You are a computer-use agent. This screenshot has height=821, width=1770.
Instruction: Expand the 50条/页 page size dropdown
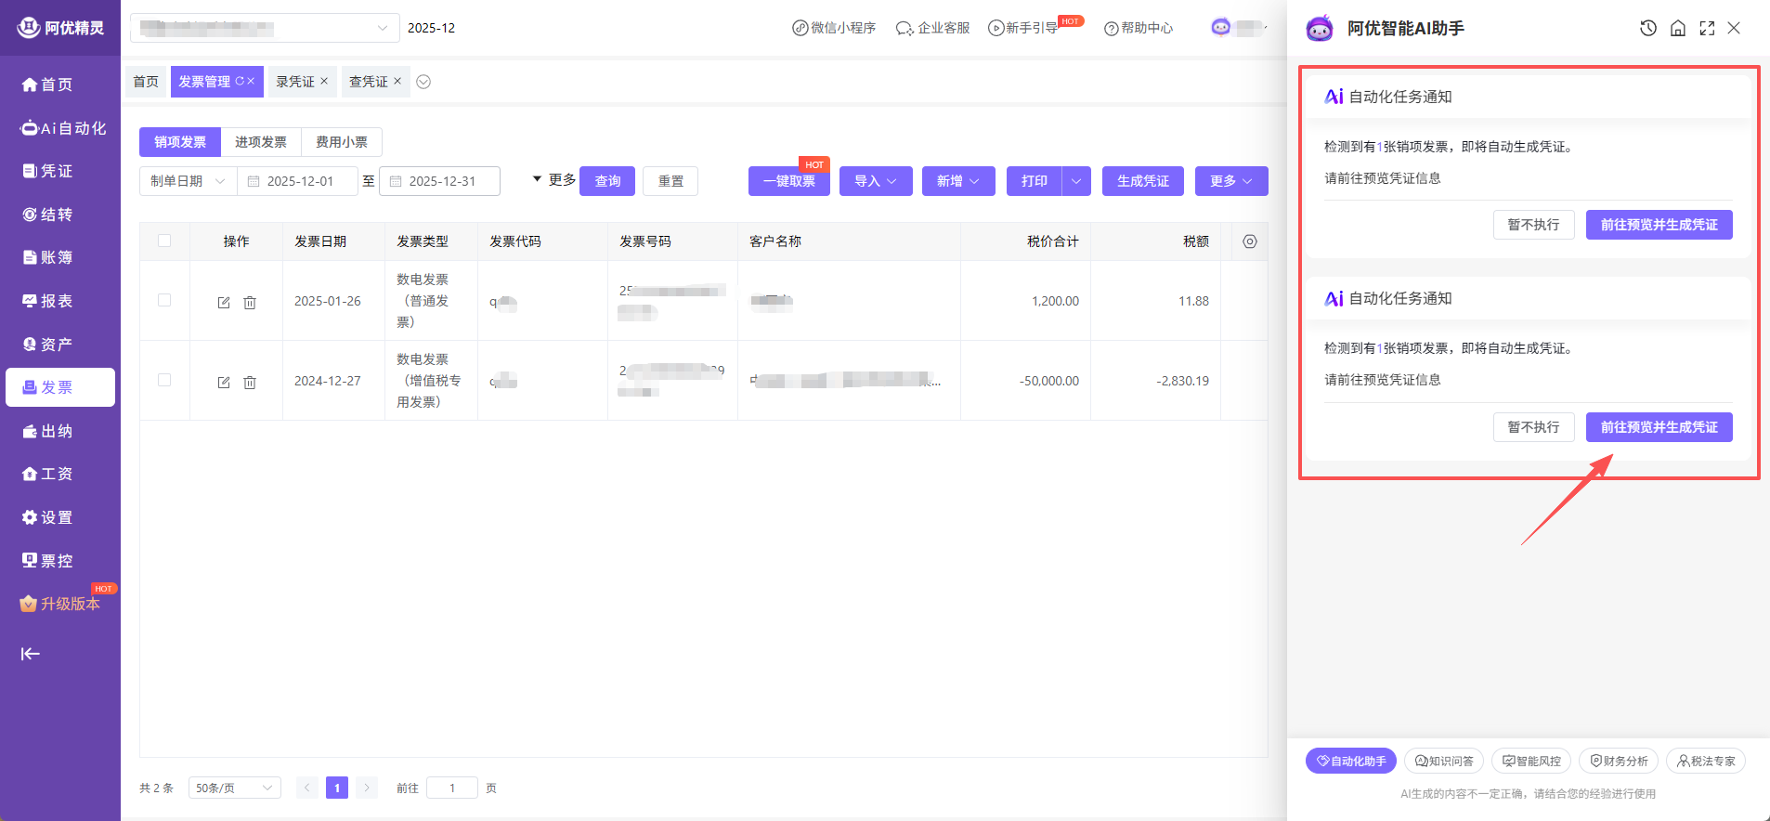click(x=234, y=788)
